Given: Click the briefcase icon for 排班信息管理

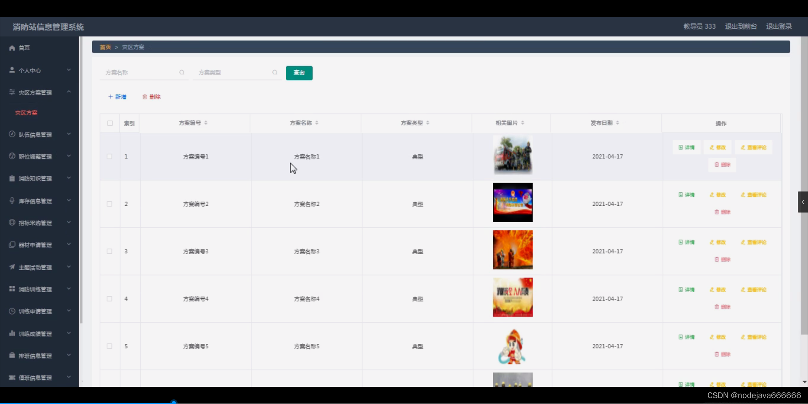Looking at the screenshot, I should pos(12,355).
